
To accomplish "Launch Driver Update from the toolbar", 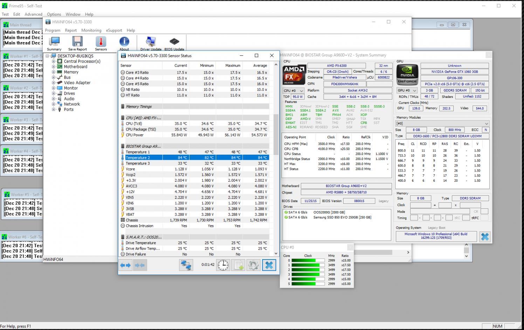I will click(151, 43).
